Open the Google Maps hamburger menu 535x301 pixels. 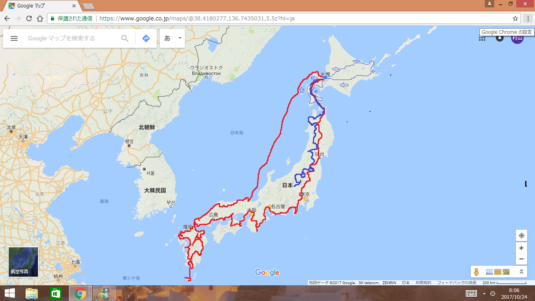click(x=14, y=38)
